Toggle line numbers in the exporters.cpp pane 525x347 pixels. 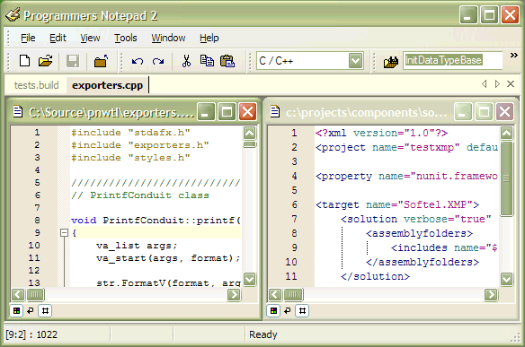click(x=45, y=311)
